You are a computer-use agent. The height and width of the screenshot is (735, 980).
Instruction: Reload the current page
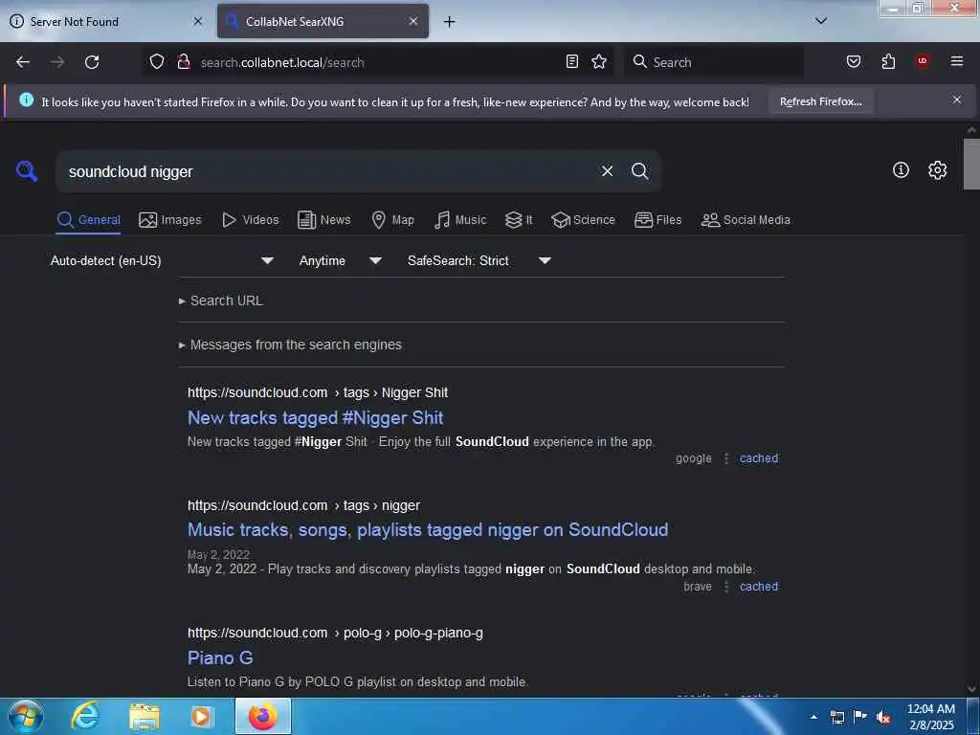92,62
